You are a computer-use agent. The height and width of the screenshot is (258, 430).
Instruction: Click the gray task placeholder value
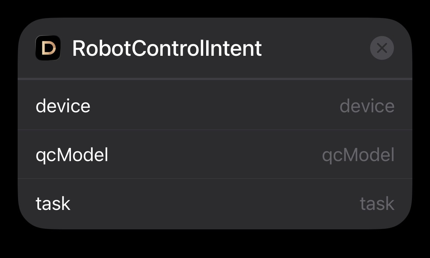coord(377,203)
